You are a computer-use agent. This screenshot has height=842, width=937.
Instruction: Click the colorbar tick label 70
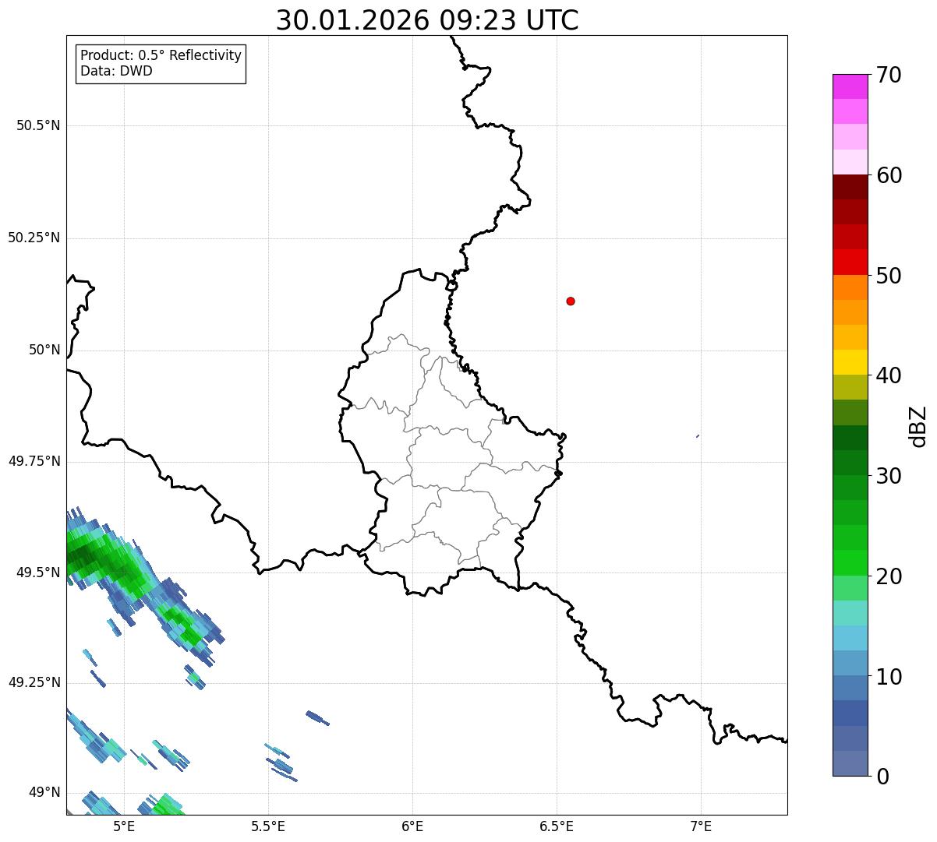pos(888,75)
